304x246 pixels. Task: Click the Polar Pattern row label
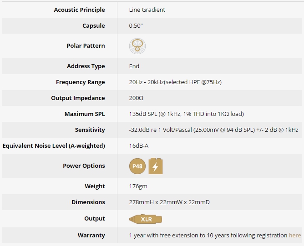[x=86, y=46]
